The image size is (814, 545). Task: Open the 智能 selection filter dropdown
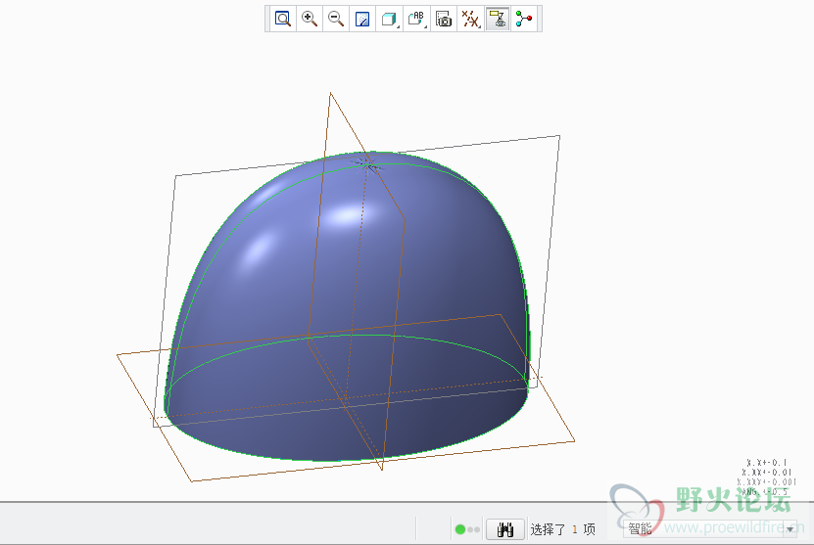tap(790, 529)
